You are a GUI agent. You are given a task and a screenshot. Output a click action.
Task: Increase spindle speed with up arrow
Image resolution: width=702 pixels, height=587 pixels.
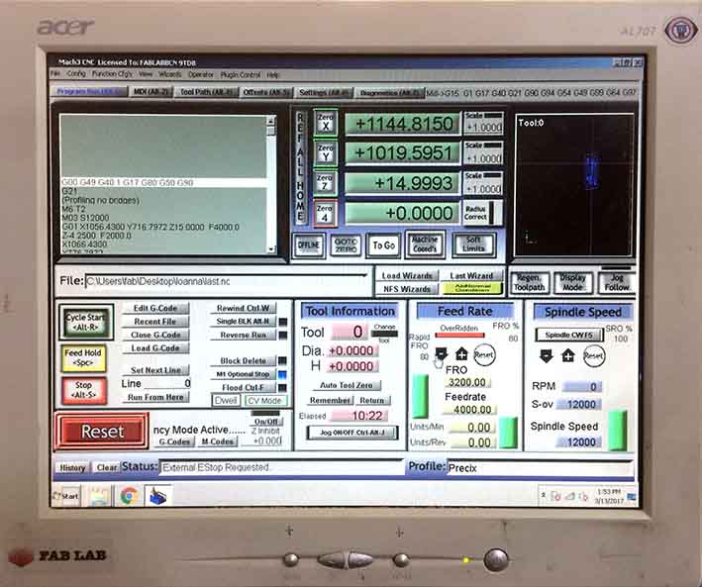coord(568,356)
